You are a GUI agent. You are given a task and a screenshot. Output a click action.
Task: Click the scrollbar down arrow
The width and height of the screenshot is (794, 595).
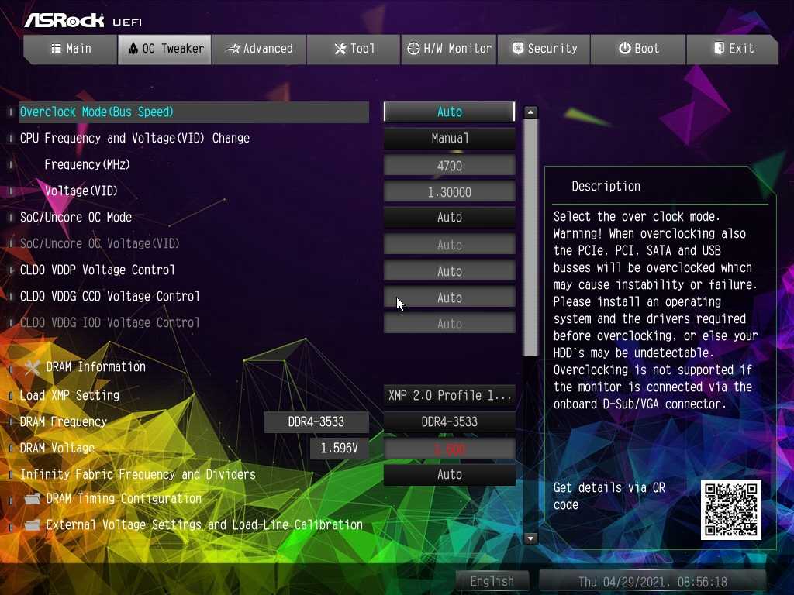tap(530, 538)
